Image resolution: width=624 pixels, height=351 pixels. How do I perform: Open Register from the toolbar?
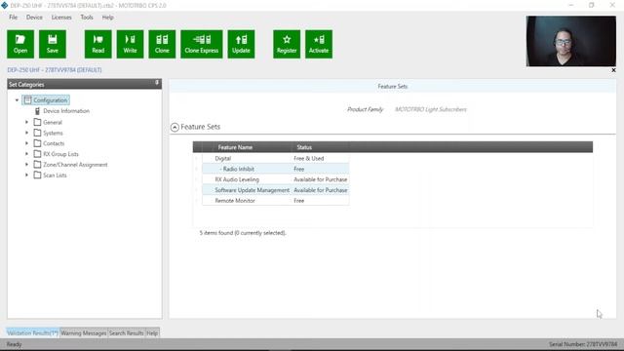click(x=287, y=44)
